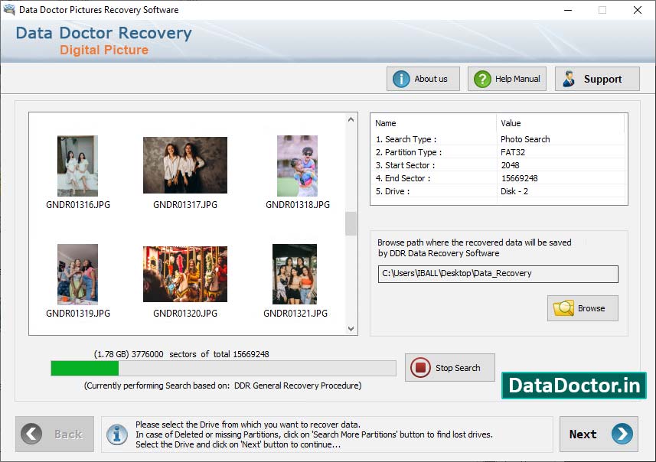The width and height of the screenshot is (656, 462).
Task: Click the Disk - 2 value
Action: pyautogui.click(x=514, y=191)
